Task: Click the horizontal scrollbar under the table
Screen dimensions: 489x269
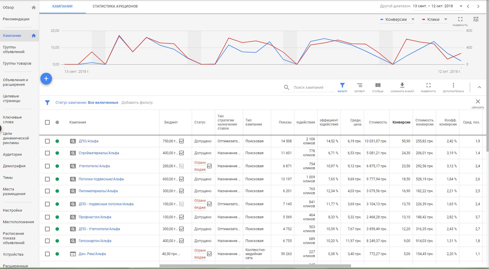Action: click(x=255, y=266)
